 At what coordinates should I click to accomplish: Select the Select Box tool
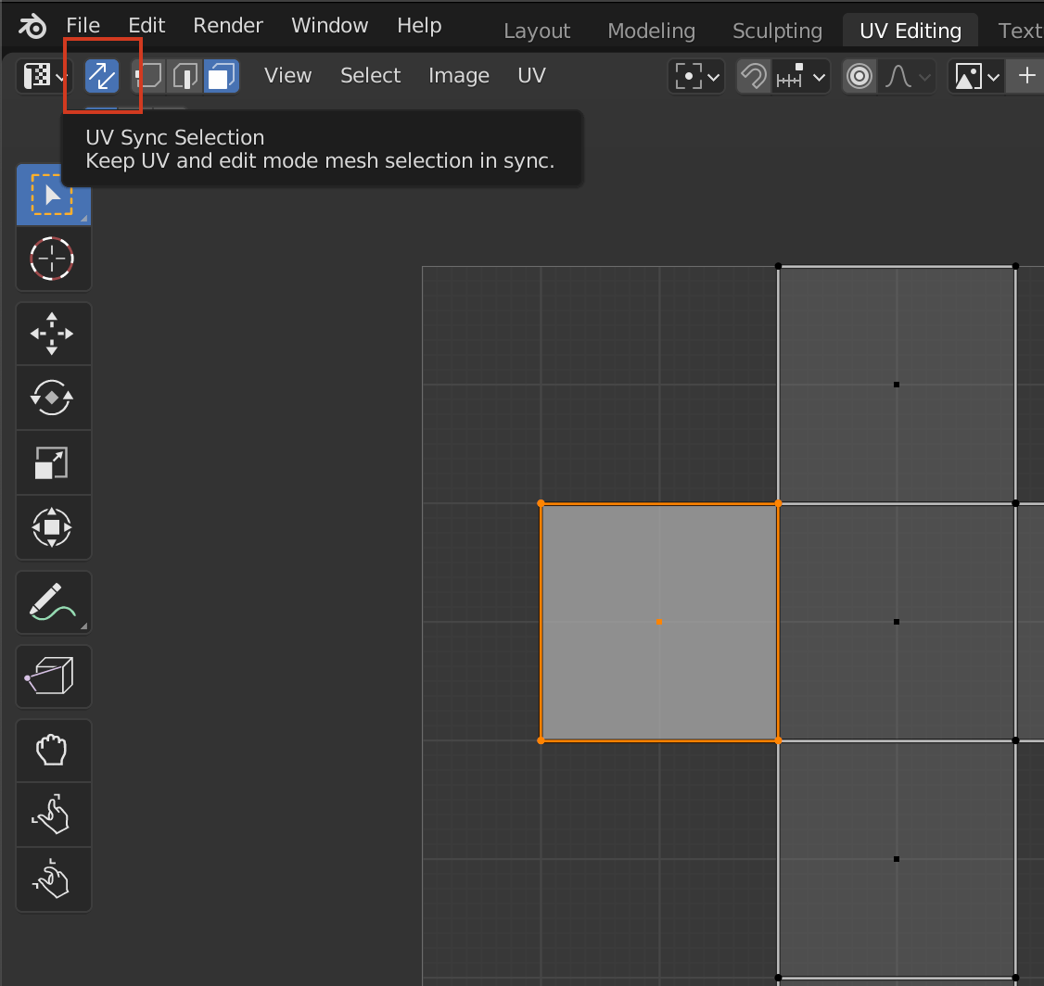[x=53, y=195]
